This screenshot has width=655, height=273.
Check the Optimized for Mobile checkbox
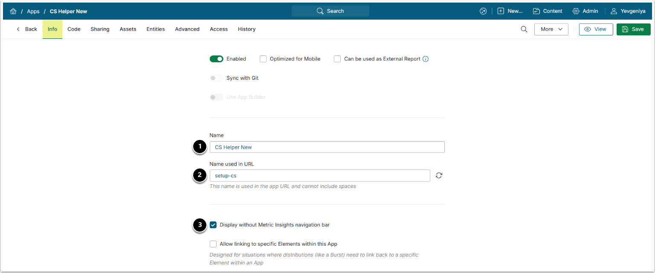point(263,59)
